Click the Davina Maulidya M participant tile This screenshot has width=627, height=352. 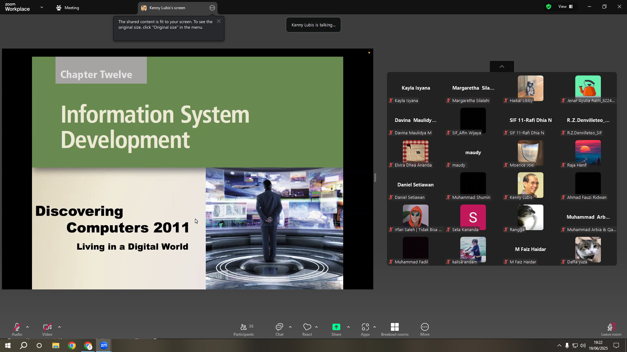[415, 121]
